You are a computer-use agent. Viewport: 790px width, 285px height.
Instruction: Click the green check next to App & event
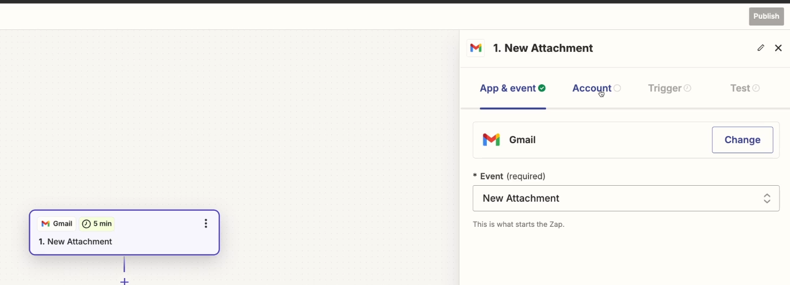pos(542,89)
